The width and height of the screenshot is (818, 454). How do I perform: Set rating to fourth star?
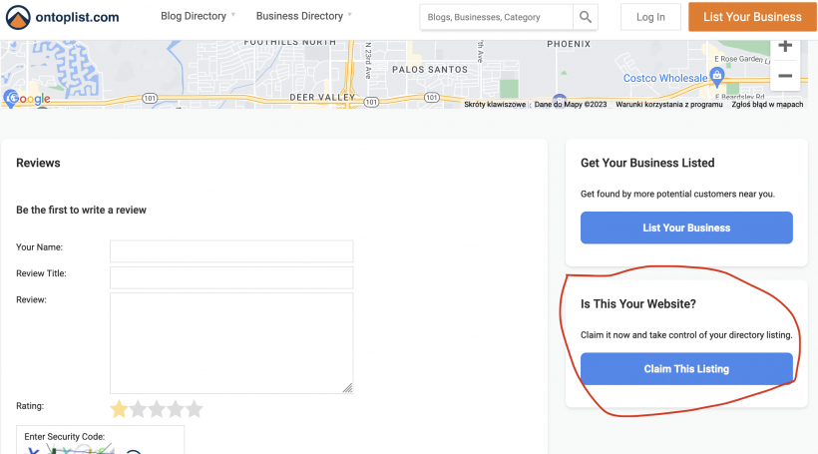(x=176, y=408)
